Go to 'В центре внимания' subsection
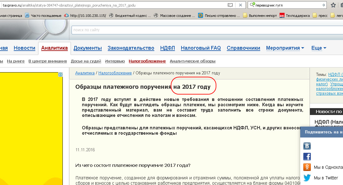This screenshot has height=185, width=343. (x=48, y=61)
